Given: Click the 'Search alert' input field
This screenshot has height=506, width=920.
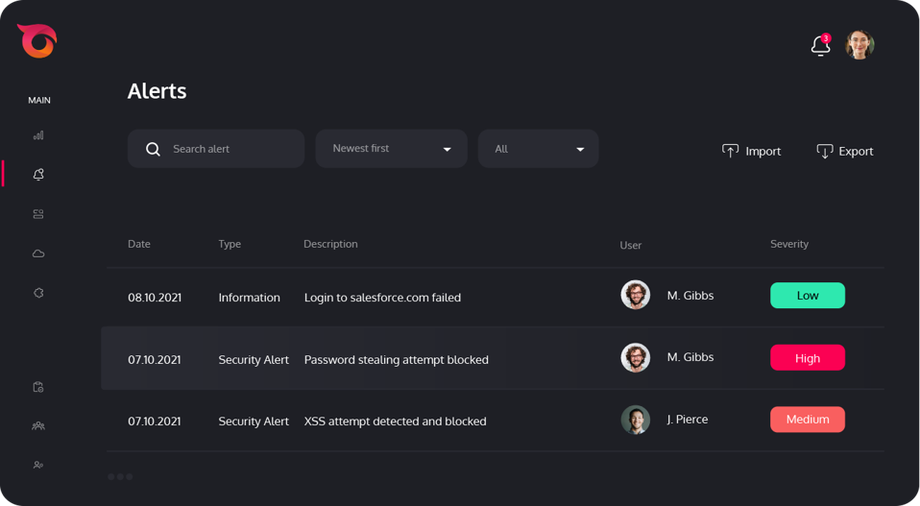Looking at the screenshot, I should pos(230,149).
